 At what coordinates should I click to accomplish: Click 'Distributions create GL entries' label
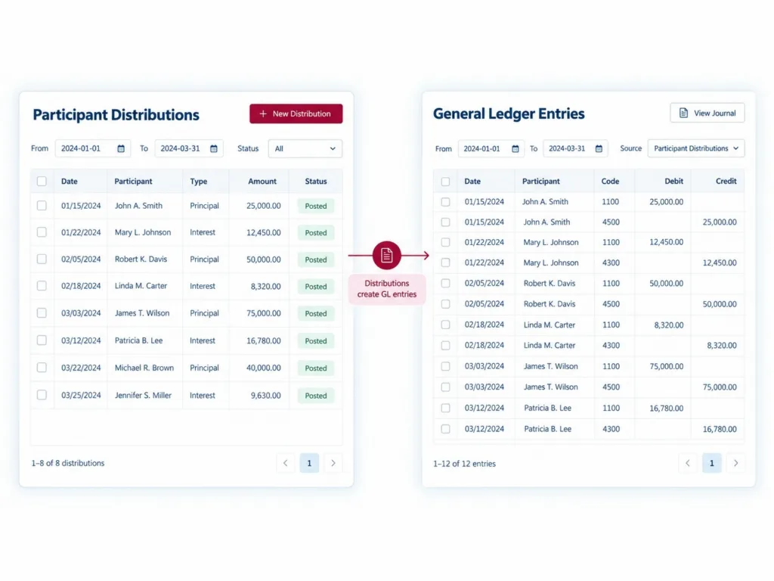(387, 288)
